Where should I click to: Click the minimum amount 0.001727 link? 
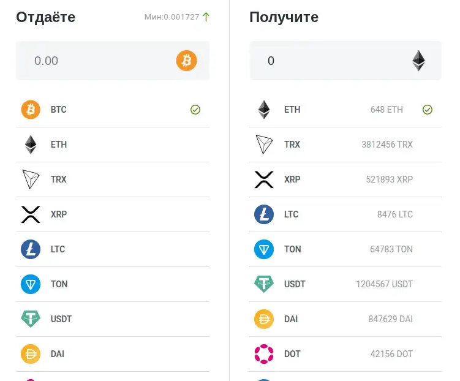click(x=172, y=17)
